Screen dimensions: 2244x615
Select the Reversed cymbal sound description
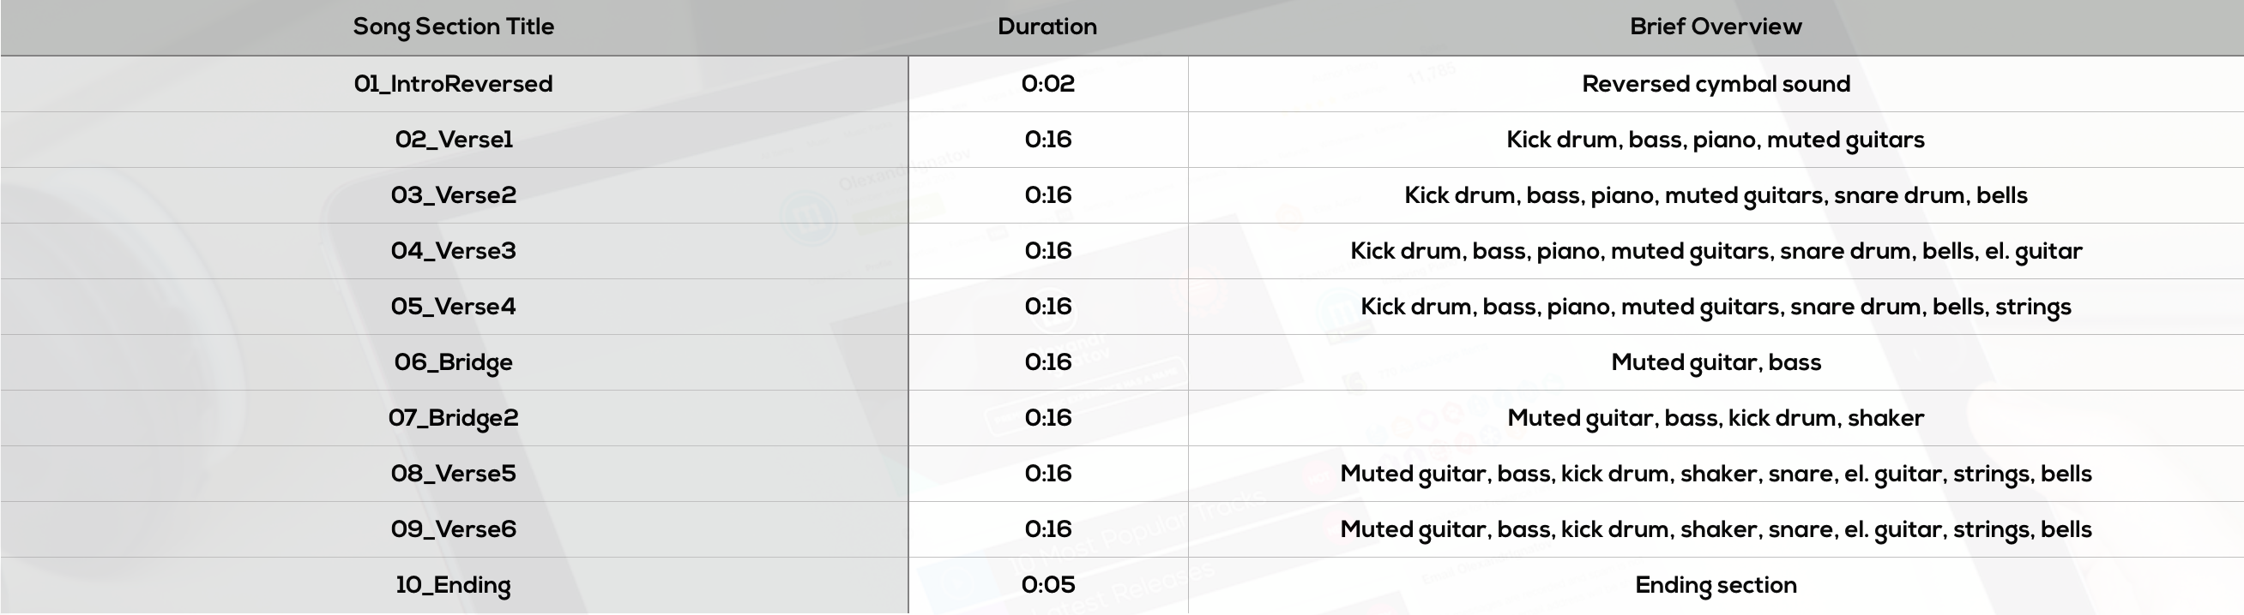tap(1716, 85)
